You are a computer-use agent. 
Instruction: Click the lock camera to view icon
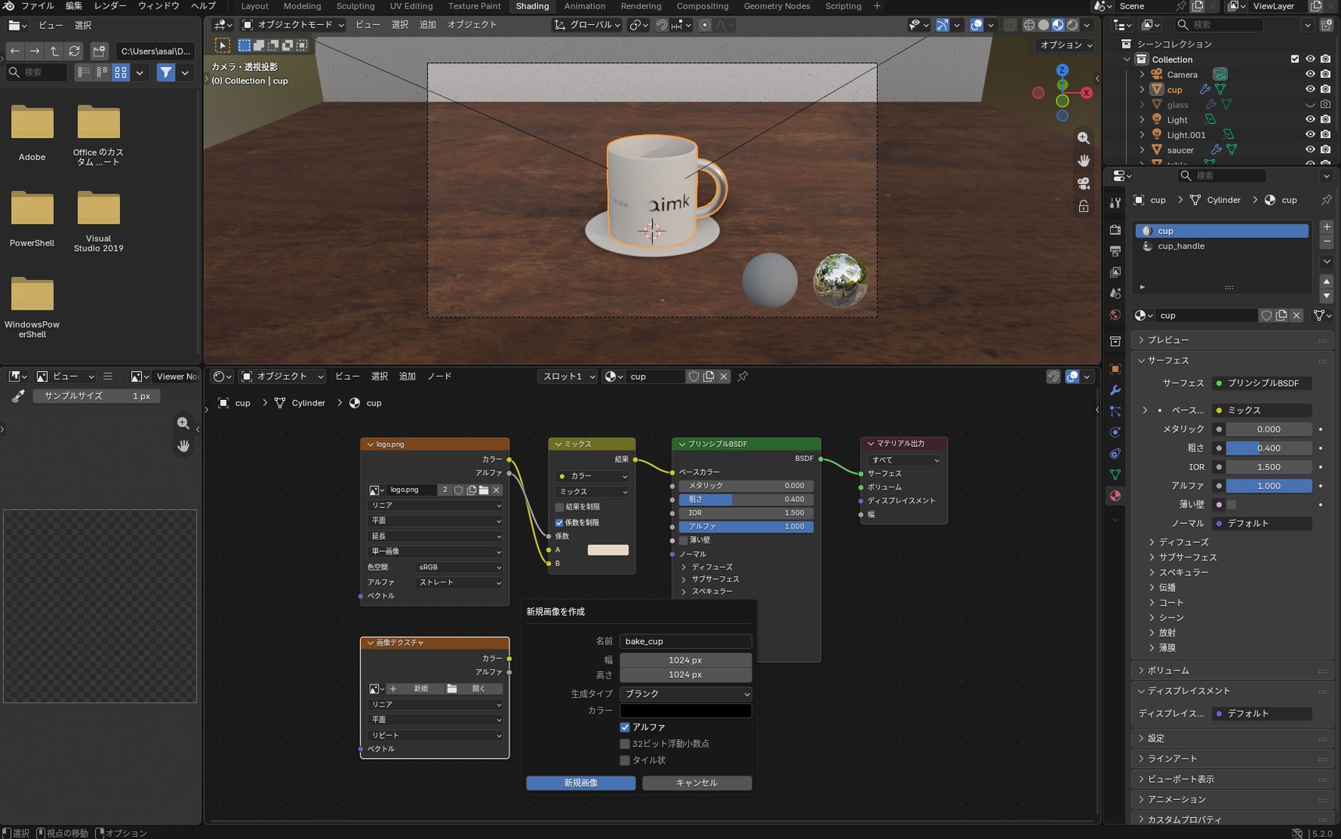click(1084, 207)
